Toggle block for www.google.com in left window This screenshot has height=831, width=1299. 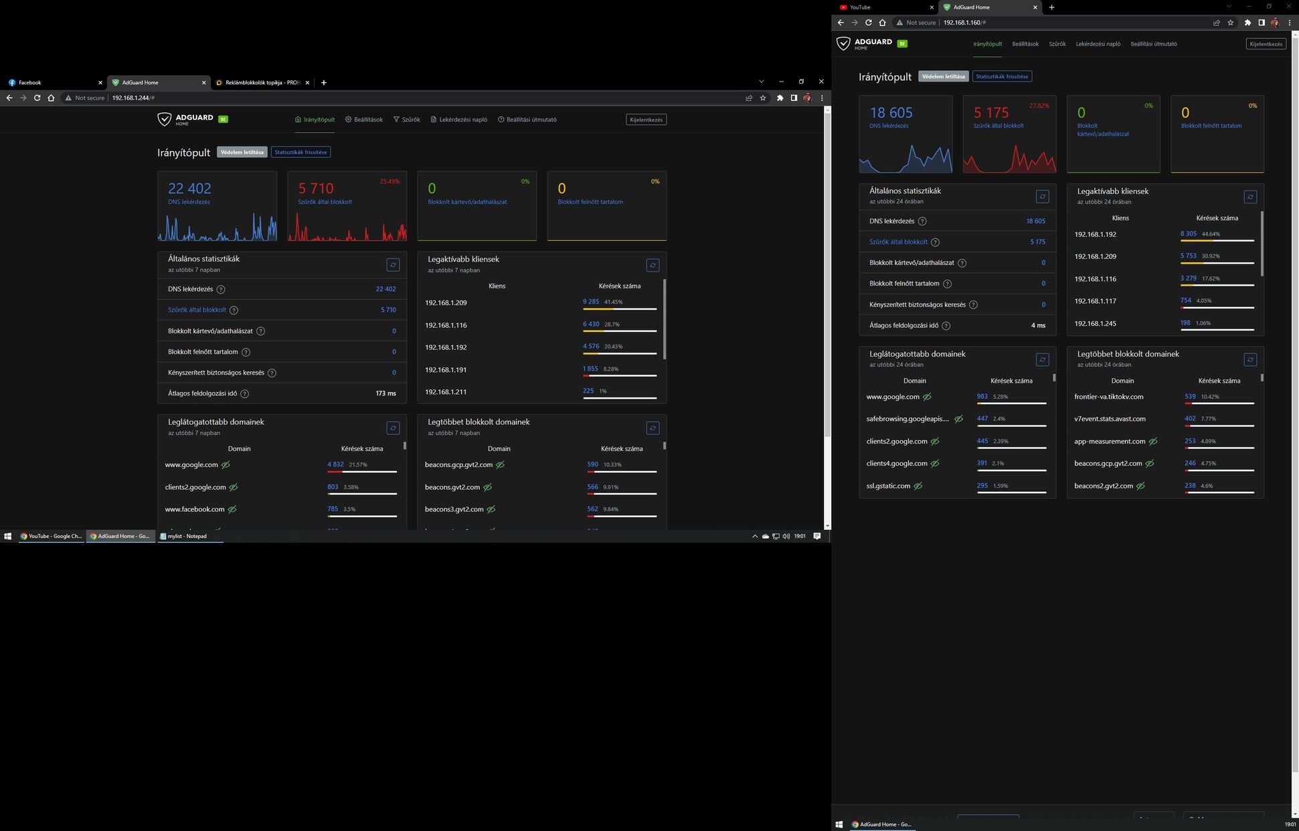click(x=226, y=465)
